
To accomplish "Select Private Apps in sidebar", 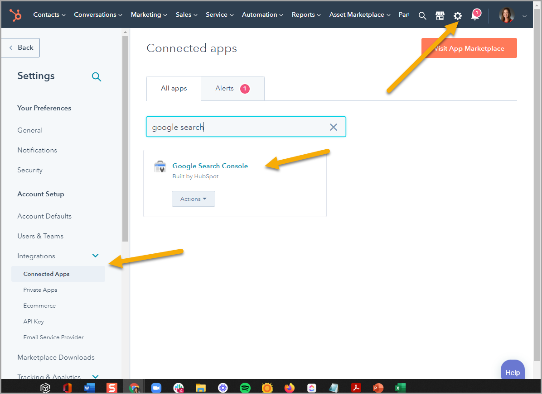I will point(40,290).
